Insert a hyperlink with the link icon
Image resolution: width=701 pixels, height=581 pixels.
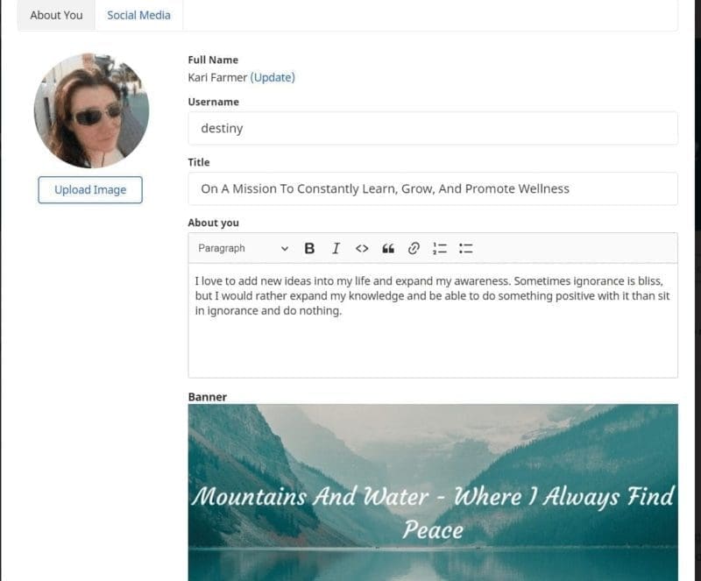[x=414, y=248]
